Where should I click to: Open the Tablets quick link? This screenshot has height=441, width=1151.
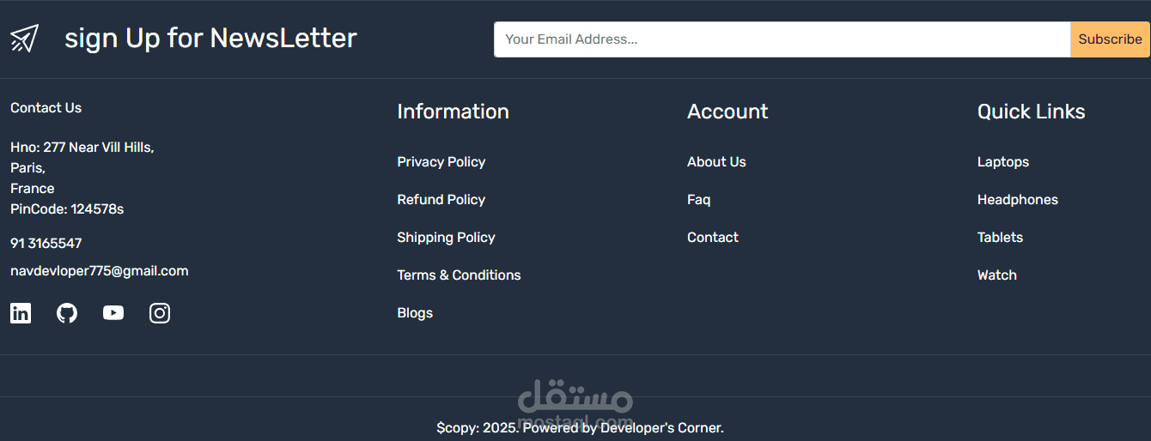1000,238
